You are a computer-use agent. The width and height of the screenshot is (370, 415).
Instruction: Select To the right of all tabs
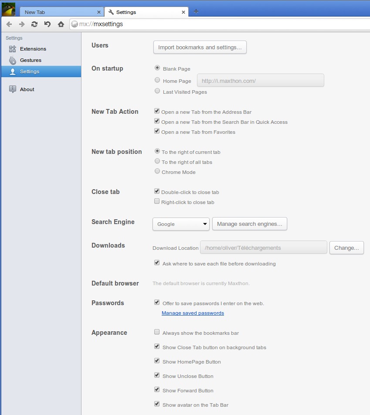point(157,161)
